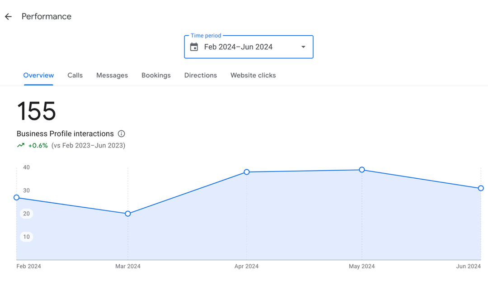Image resolution: width=488 pixels, height=281 pixels.
Task: Select the Jun 2024 chart data point
Action: tap(481, 188)
